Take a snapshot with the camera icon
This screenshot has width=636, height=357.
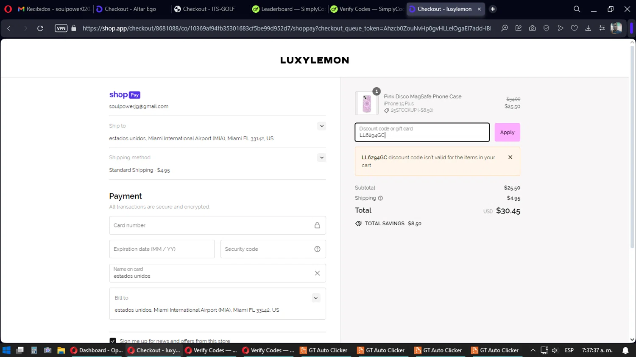(533, 28)
